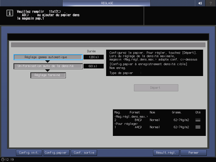The image size is (216, 162).
Task: Click paper quantity icon for tray 1
Action: [x=198, y=127]
